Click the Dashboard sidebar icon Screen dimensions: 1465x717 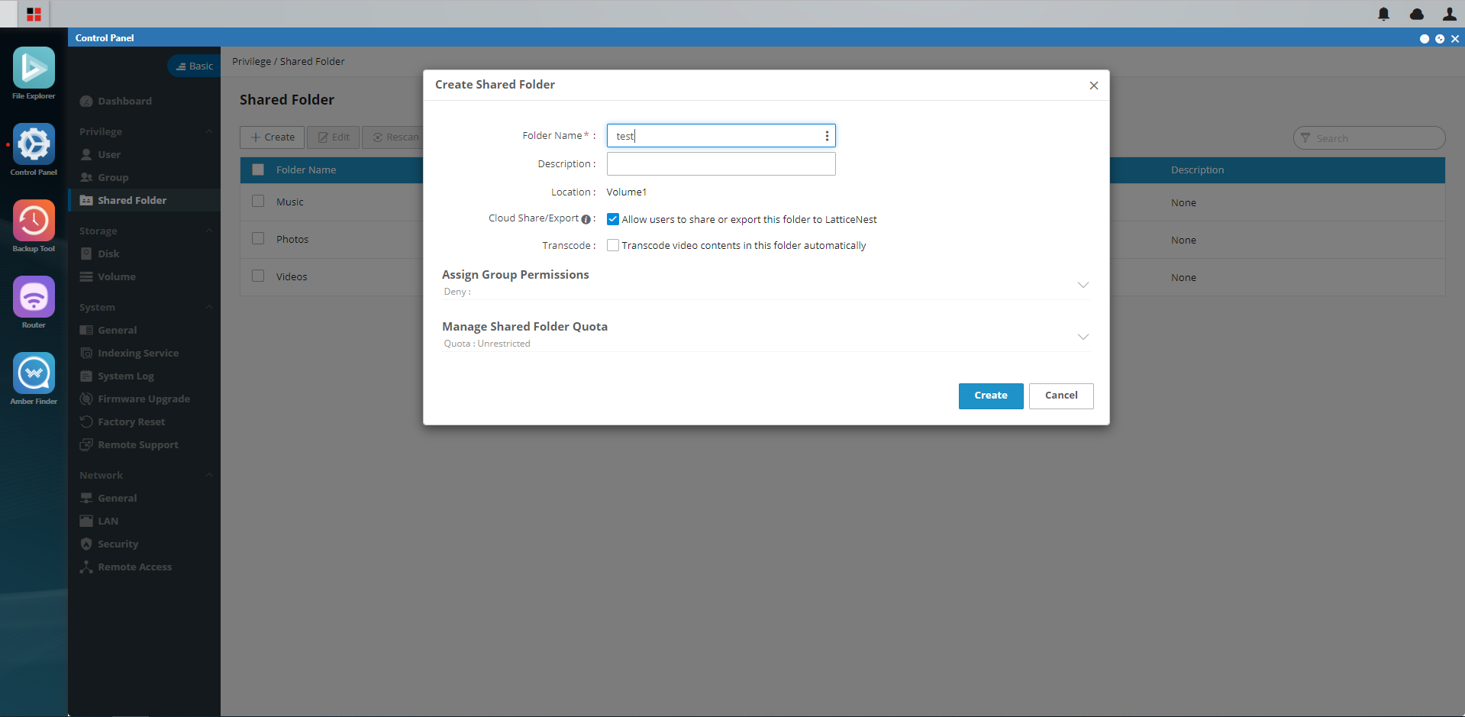pyautogui.click(x=86, y=101)
